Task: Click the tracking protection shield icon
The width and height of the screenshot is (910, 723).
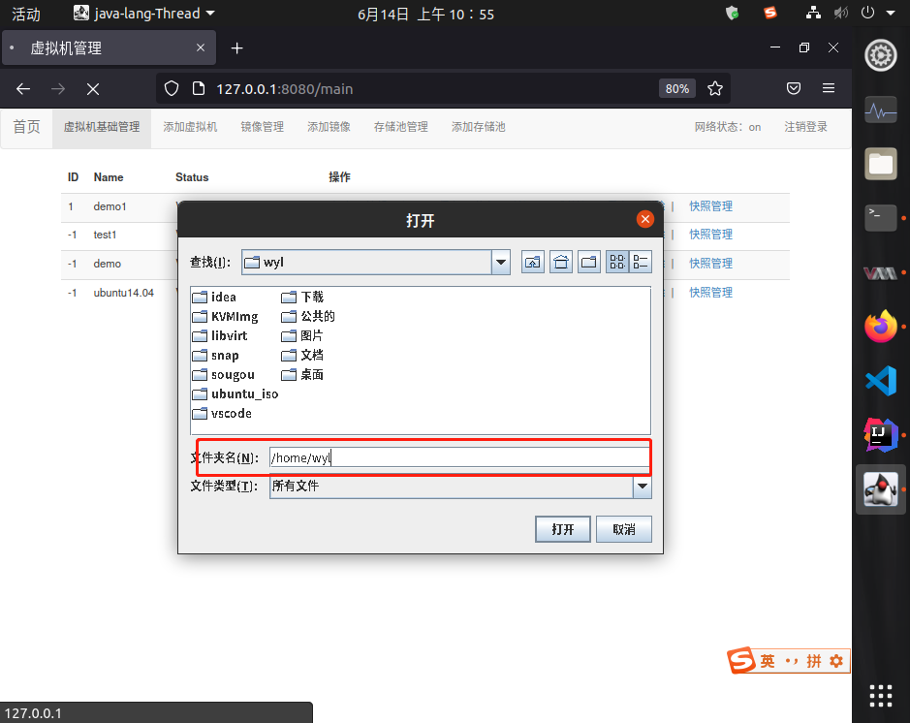Action: coord(172,88)
